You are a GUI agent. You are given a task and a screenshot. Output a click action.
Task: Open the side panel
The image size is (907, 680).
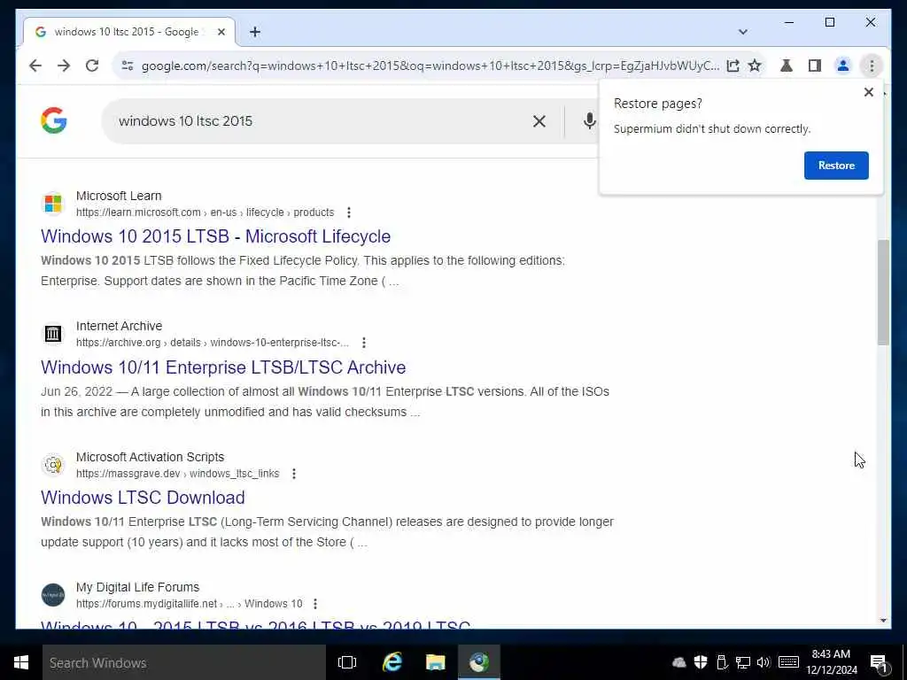815,66
